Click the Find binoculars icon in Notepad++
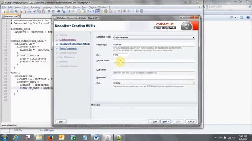252x141 pixels. pyautogui.click(x=59, y=11)
